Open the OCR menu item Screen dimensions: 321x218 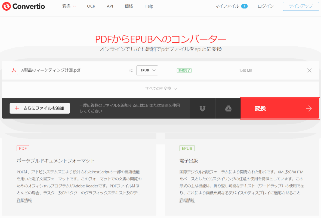91,6
